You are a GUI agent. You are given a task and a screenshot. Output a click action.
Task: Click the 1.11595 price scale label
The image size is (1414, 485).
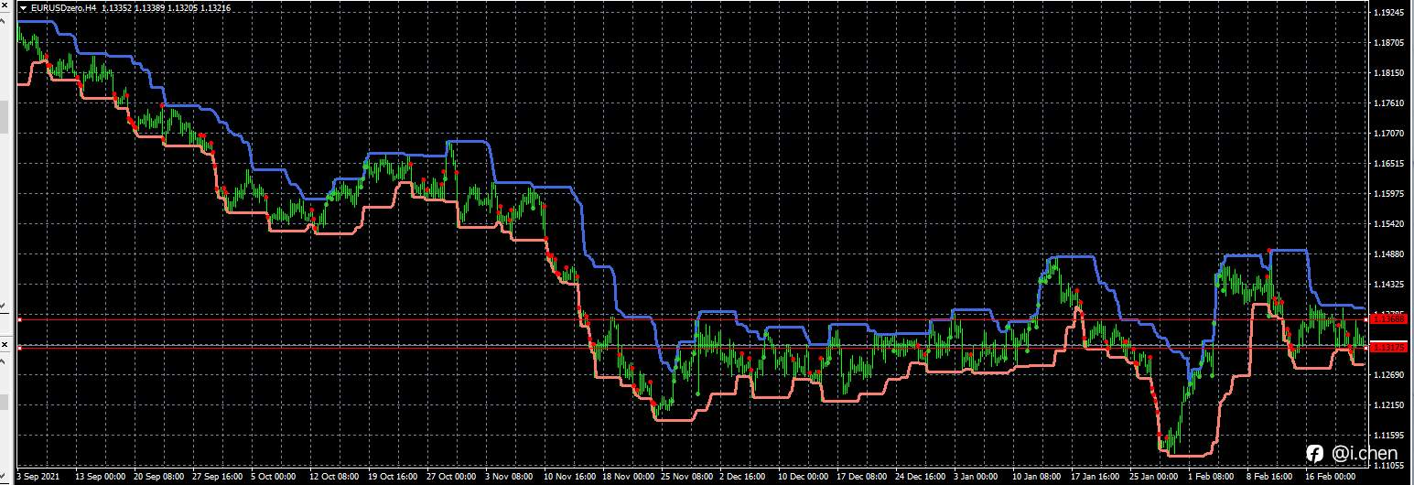[1388, 436]
